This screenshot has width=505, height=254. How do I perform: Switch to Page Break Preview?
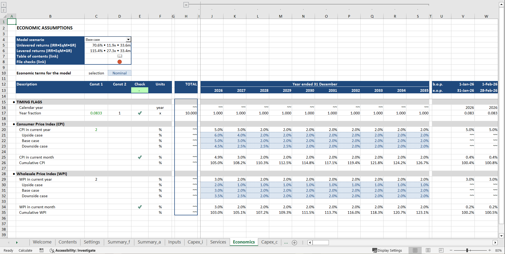coord(441,250)
